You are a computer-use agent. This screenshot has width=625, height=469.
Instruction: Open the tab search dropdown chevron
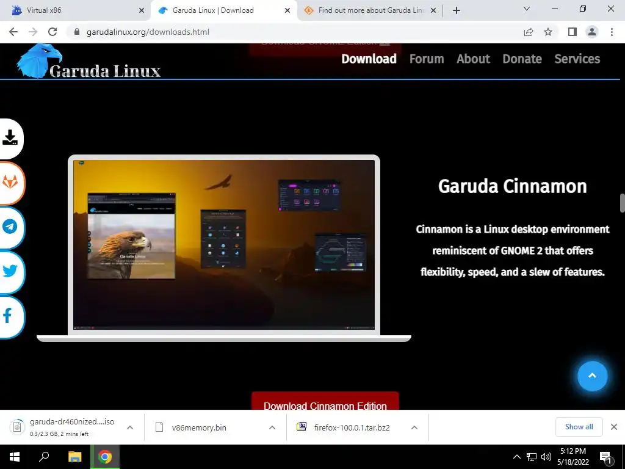tap(527, 9)
